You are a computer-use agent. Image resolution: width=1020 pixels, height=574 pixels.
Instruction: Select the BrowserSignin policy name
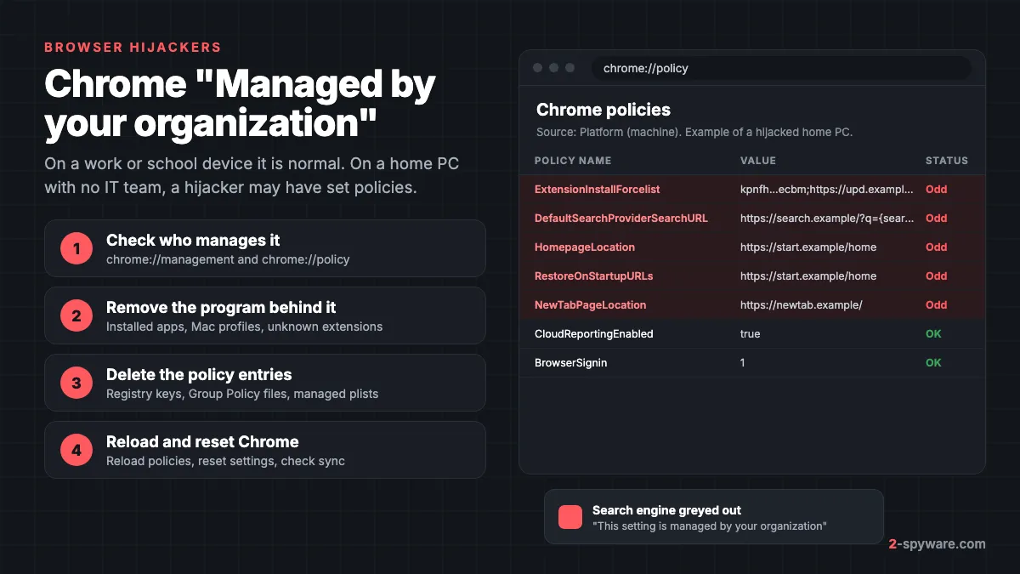571,363
